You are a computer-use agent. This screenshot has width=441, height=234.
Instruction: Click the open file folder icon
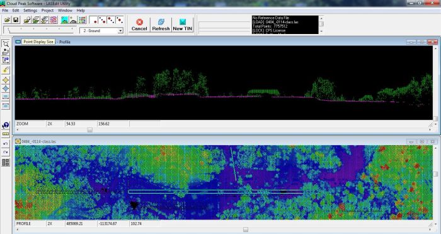pyautogui.click(x=8, y=20)
